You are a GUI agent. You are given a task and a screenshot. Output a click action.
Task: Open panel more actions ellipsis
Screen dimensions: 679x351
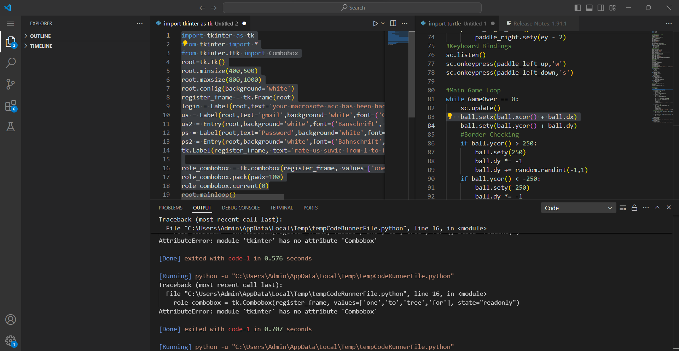646,208
